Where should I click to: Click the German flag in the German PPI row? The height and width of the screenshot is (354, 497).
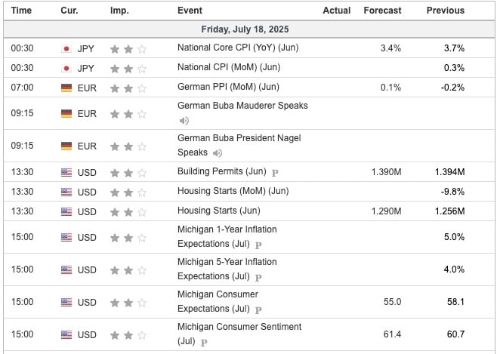tap(66, 88)
